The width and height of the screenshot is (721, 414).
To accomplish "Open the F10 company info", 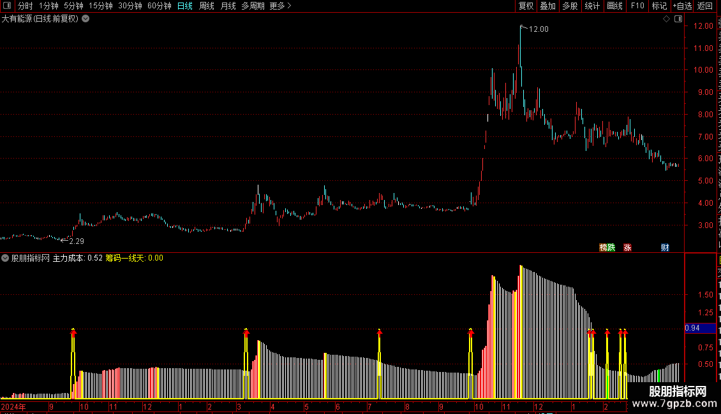I will click(637, 6).
